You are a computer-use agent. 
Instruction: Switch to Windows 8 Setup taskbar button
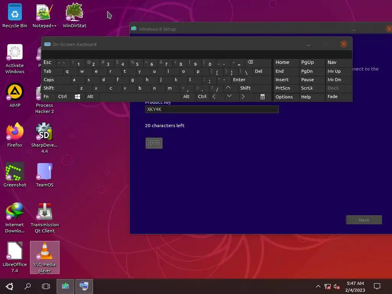65,286
